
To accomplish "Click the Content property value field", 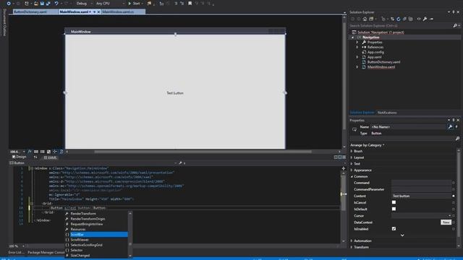I will pyautogui.click(x=421, y=196).
